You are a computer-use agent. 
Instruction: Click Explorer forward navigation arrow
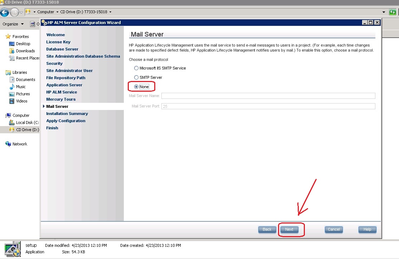[x=15, y=12]
